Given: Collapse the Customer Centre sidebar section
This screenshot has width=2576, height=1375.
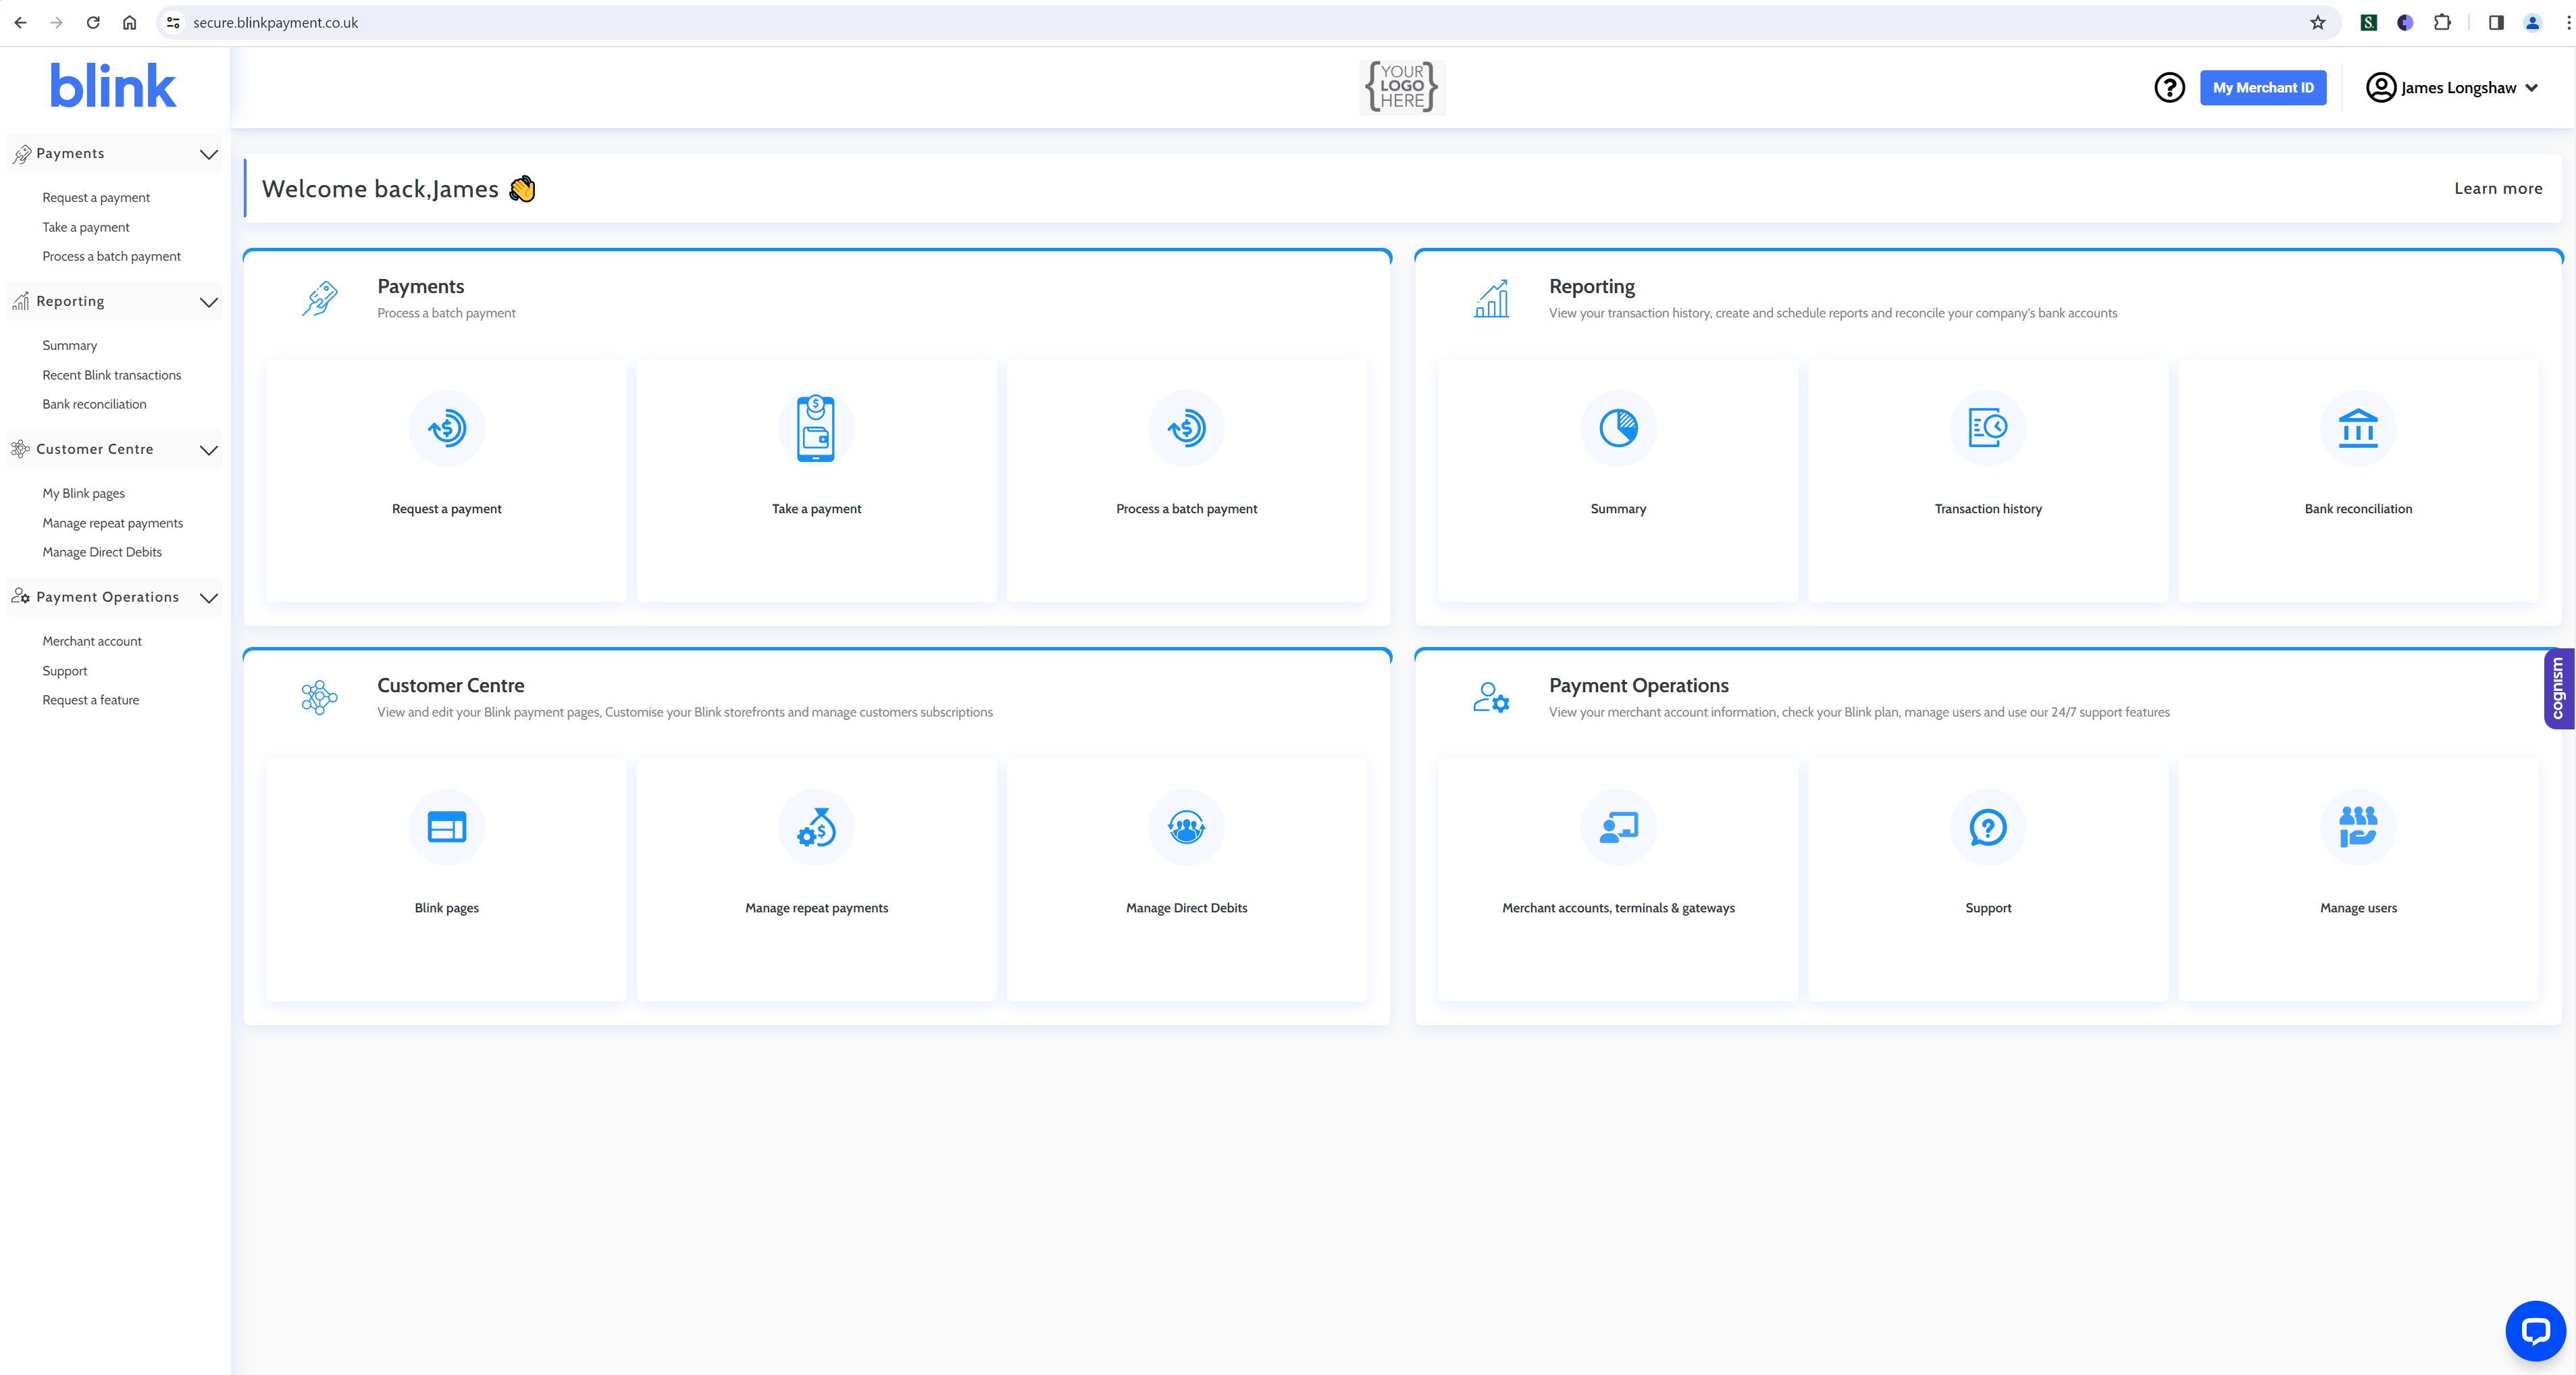Looking at the screenshot, I should (x=209, y=450).
